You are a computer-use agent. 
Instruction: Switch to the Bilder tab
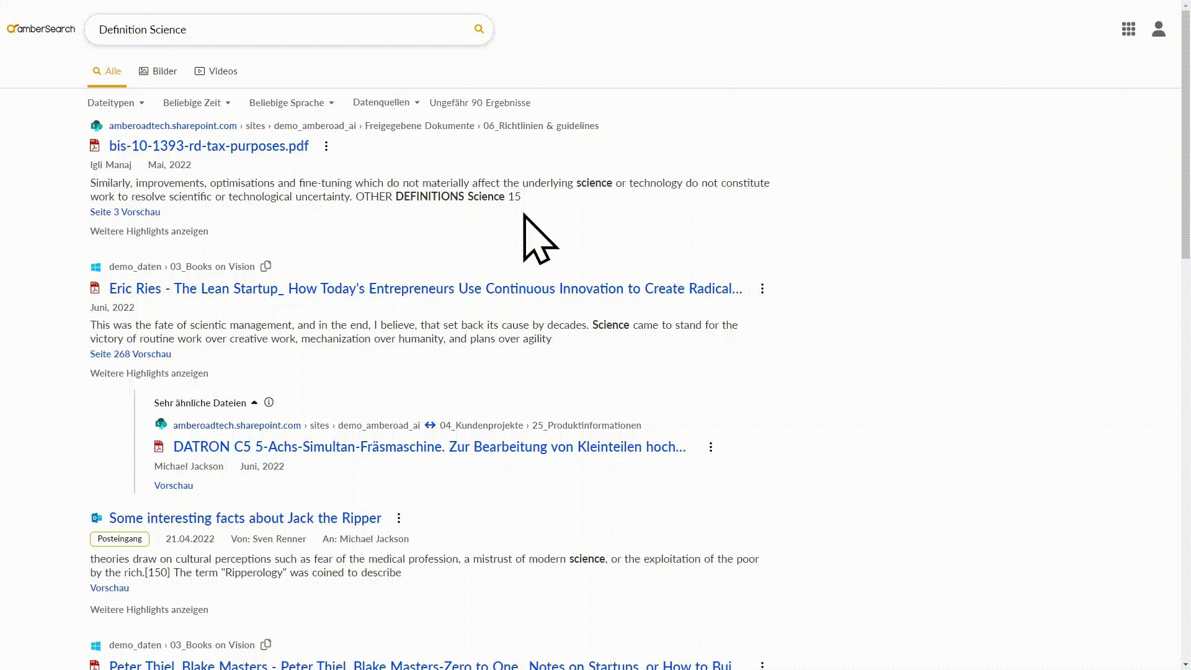[158, 71]
